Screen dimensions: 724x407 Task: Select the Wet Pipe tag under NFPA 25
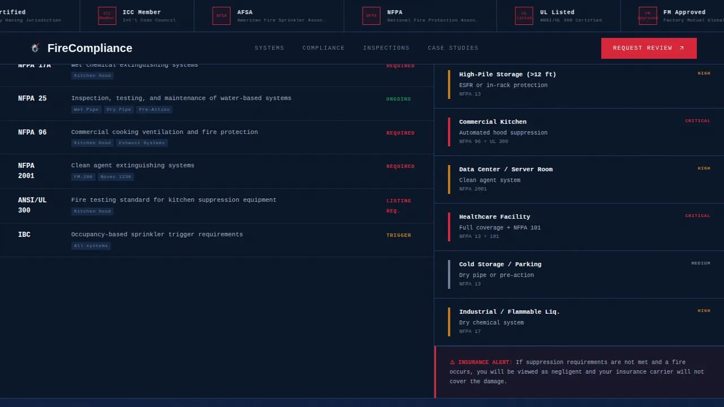86,110
